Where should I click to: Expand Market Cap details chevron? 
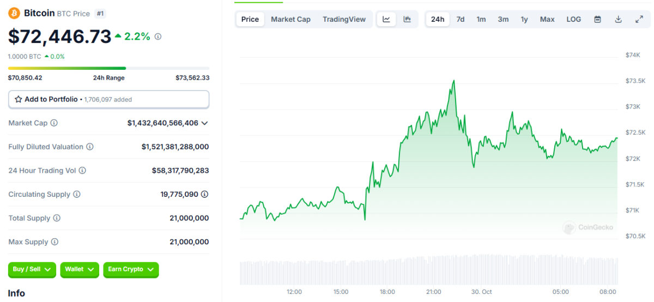205,123
